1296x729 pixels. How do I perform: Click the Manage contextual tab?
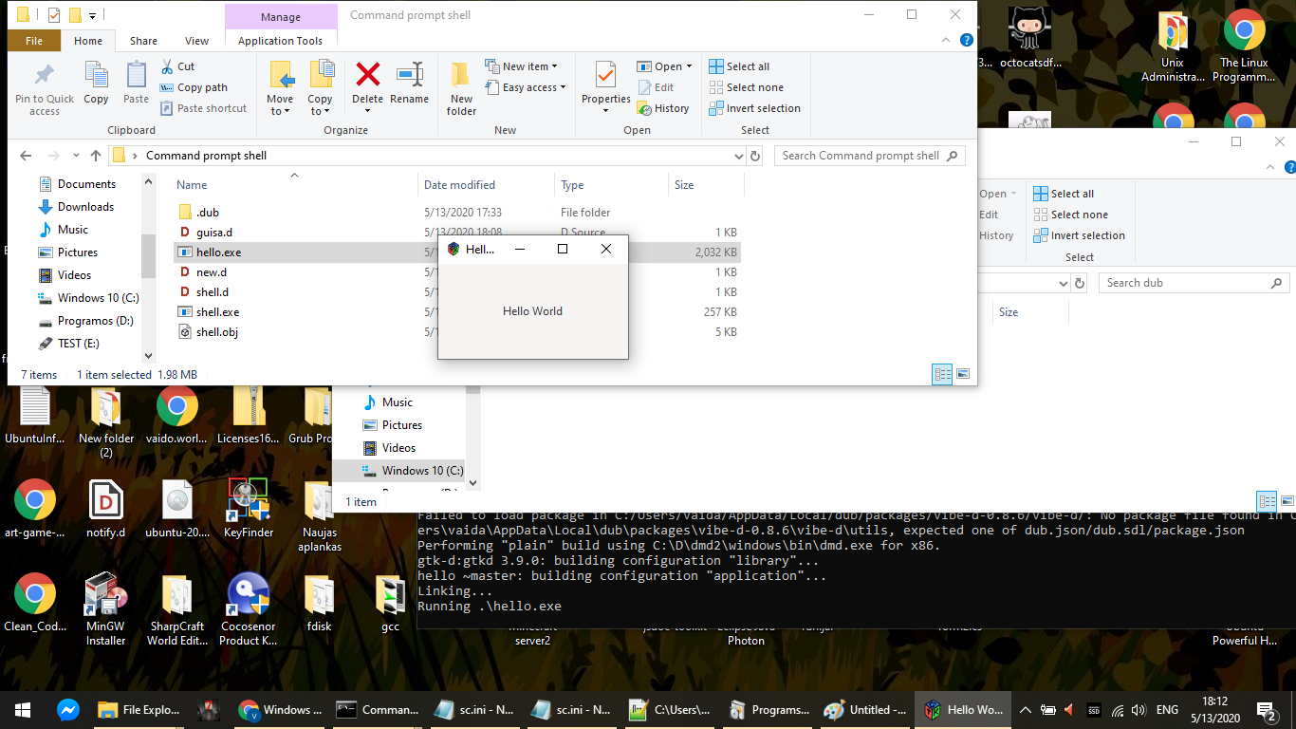coord(281,17)
